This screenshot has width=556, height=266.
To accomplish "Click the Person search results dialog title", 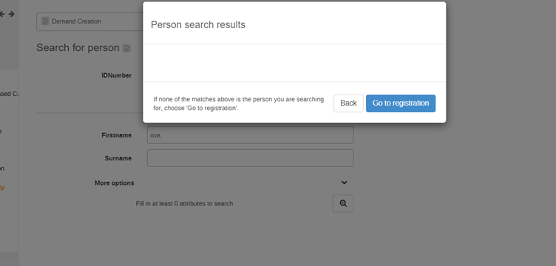I will (x=198, y=25).
